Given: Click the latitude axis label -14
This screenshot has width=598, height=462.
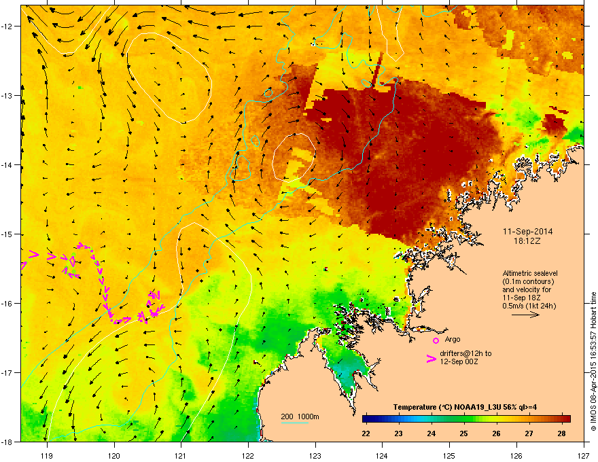Looking at the screenshot, I should (7, 164).
